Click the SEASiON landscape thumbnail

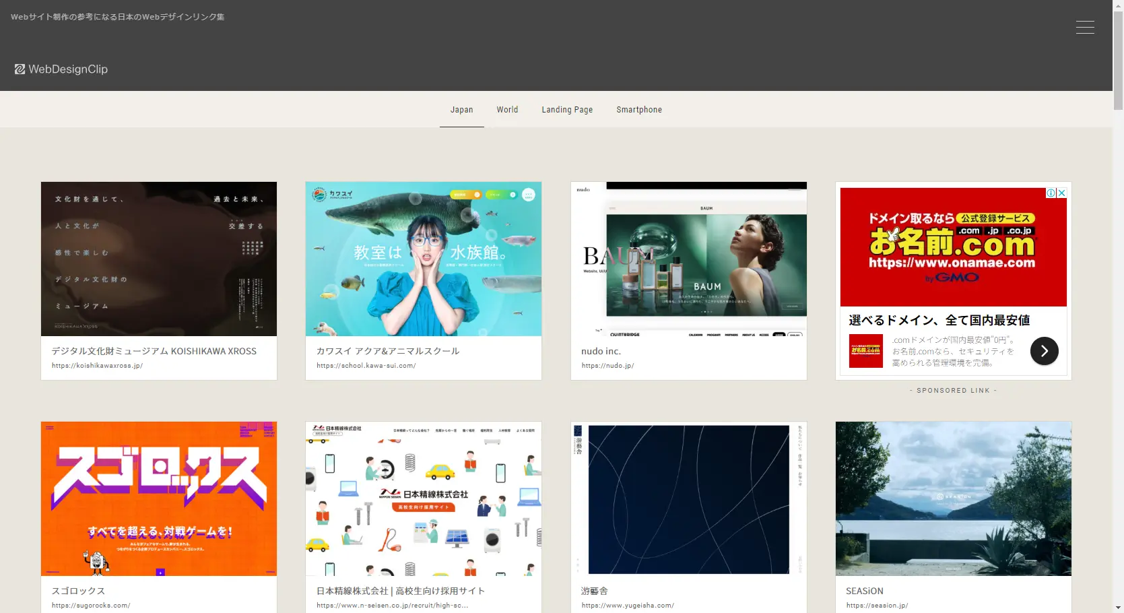click(x=953, y=498)
